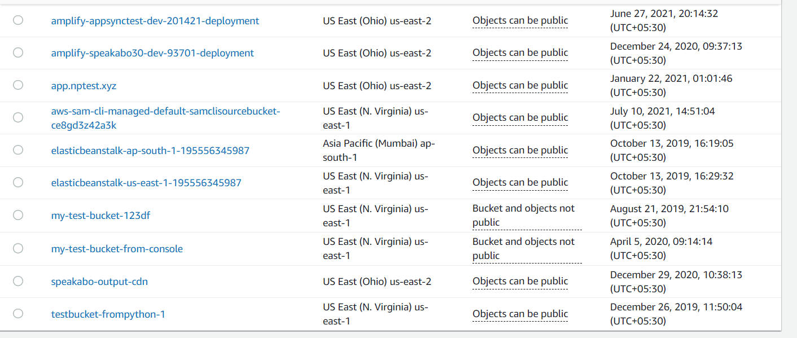Open the testbucket-frompython-1 bucket link

pos(108,314)
